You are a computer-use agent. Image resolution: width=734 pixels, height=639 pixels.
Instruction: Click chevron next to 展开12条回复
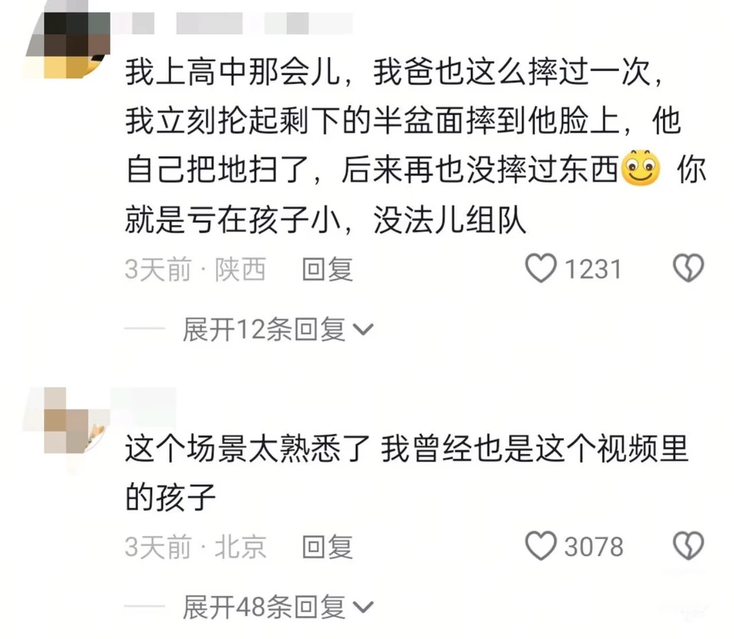(363, 330)
